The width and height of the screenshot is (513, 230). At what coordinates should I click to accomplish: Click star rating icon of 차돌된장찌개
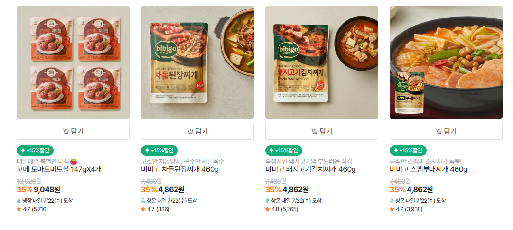pyautogui.click(x=143, y=209)
